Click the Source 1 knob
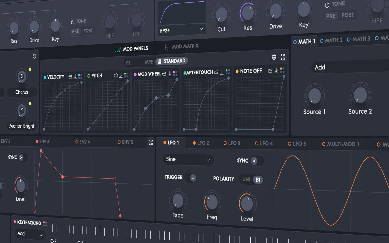Viewport: 389px width, 243px height. (314, 96)
